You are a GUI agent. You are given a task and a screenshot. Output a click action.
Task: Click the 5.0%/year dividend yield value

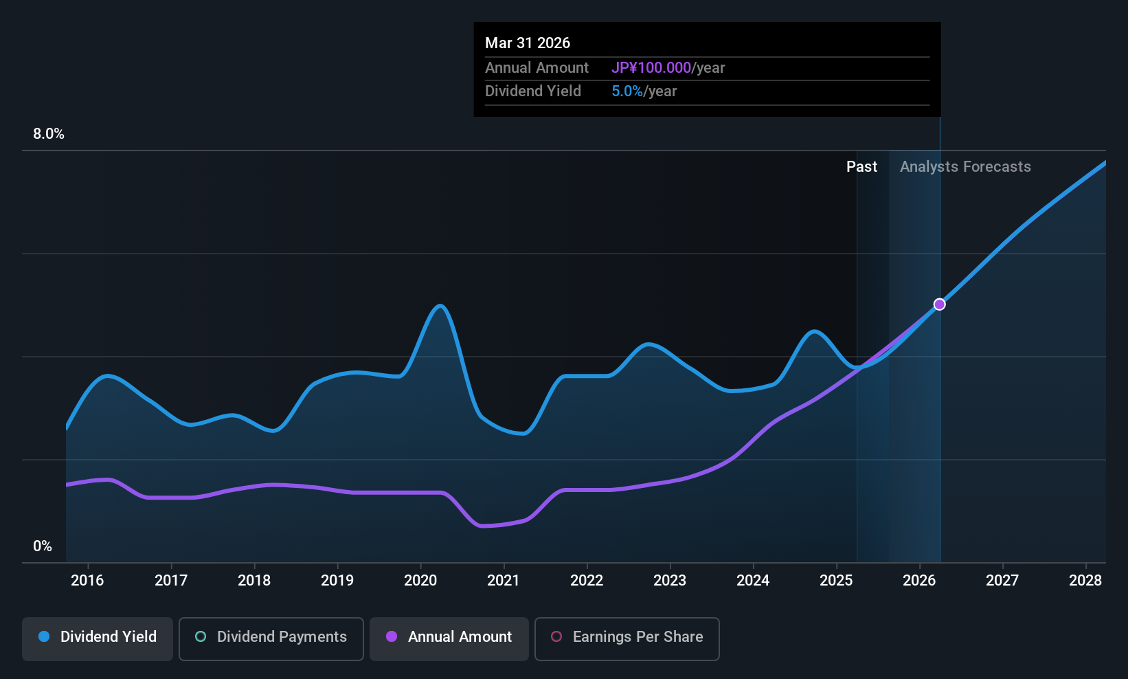coord(644,91)
